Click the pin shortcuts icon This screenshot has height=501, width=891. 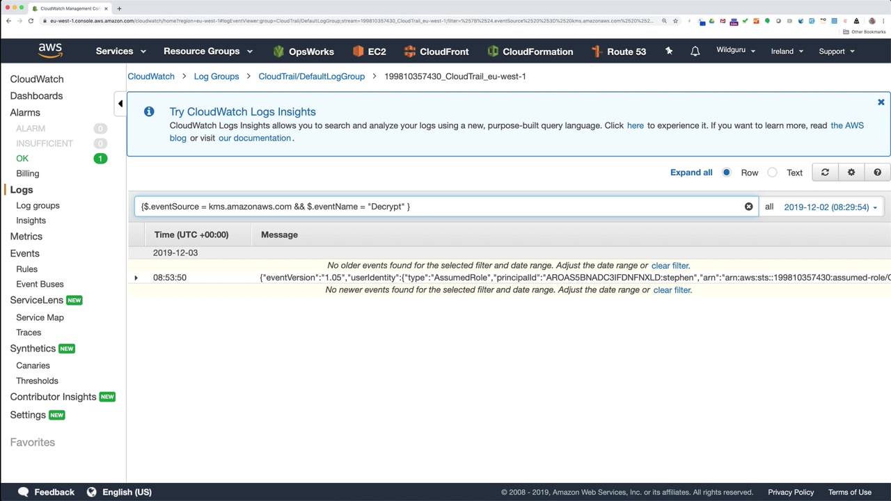point(669,51)
